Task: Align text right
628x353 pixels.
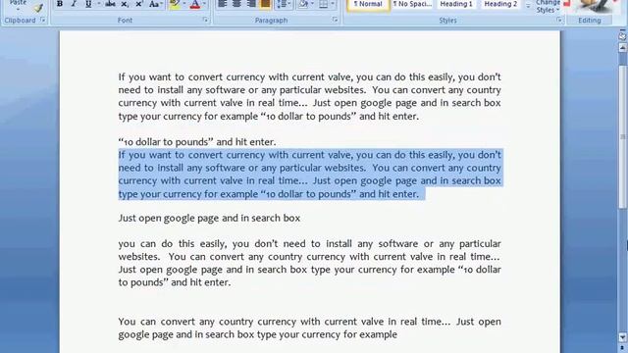Action: coord(251,4)
